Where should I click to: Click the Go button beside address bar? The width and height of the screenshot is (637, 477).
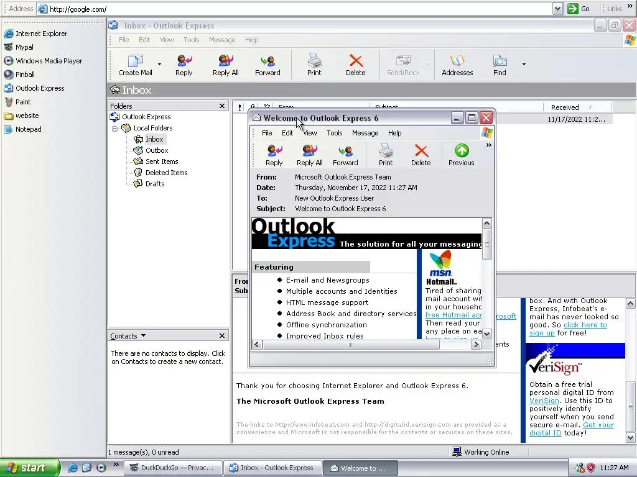579,9
